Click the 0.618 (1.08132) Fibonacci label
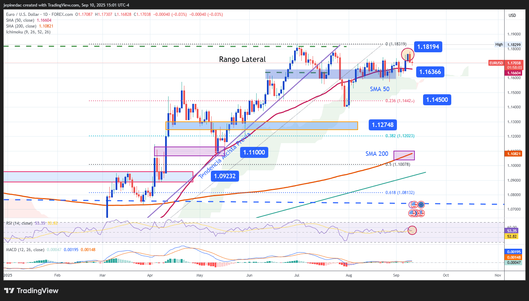 tap(400, 192)
